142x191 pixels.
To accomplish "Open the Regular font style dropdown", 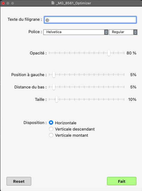I will [123, 32].
